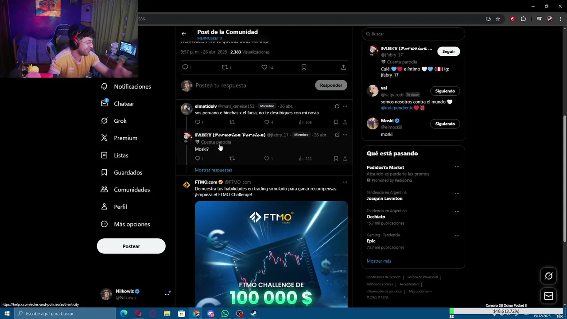Open the more options menu on FABRY's reply
Viewport: 567px width, 319px height.
coord(345,135)
